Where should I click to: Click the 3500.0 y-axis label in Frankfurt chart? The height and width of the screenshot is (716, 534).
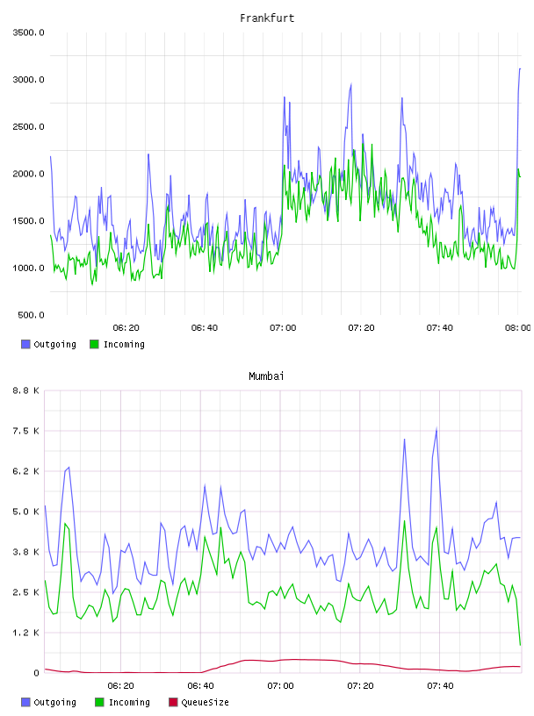pyautogui.click(x=28, y=32)
